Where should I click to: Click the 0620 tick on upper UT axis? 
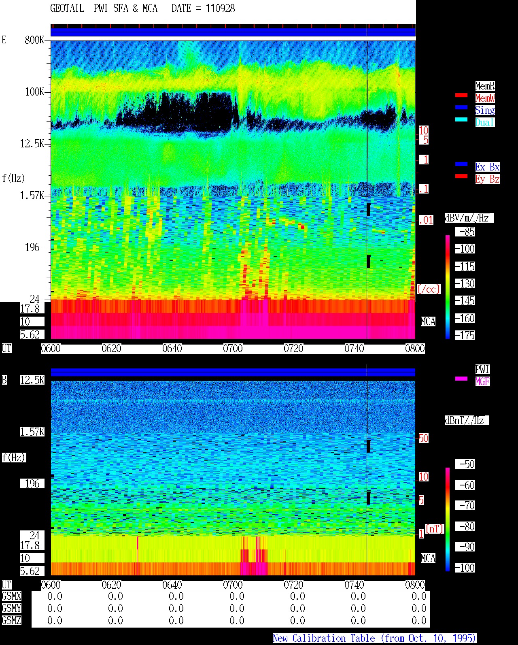[112, 349]
